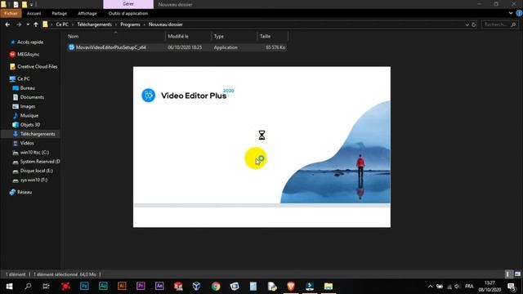Open Accès rapide in the sidebar

[30, 42]
